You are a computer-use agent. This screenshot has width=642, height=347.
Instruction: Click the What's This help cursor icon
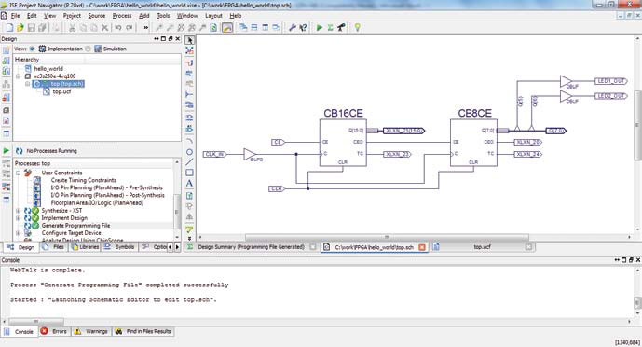point(304,27)
